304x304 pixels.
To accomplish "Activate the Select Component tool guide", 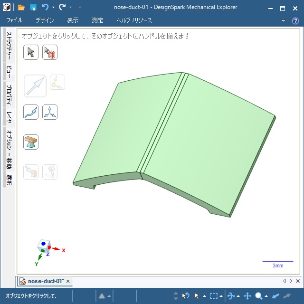I will point(50,52).
